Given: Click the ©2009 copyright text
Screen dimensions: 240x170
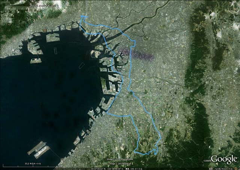Looking at the screenshot, I should tap(207, 161).
